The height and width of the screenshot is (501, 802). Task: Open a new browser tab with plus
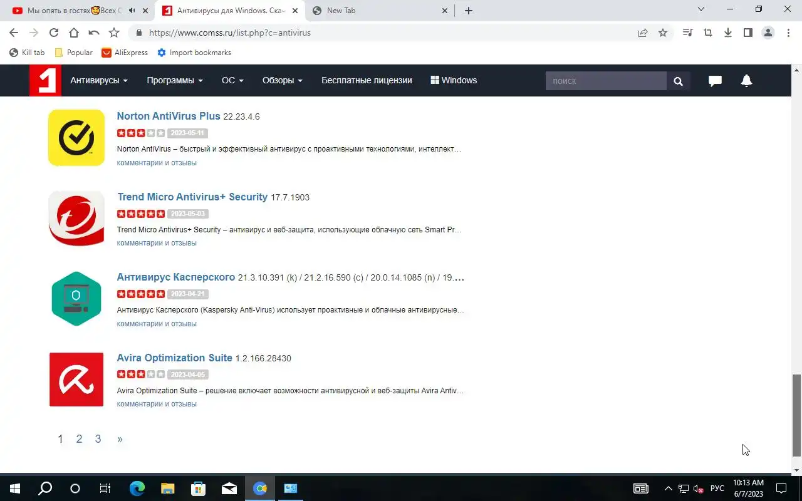pos(469,11)
